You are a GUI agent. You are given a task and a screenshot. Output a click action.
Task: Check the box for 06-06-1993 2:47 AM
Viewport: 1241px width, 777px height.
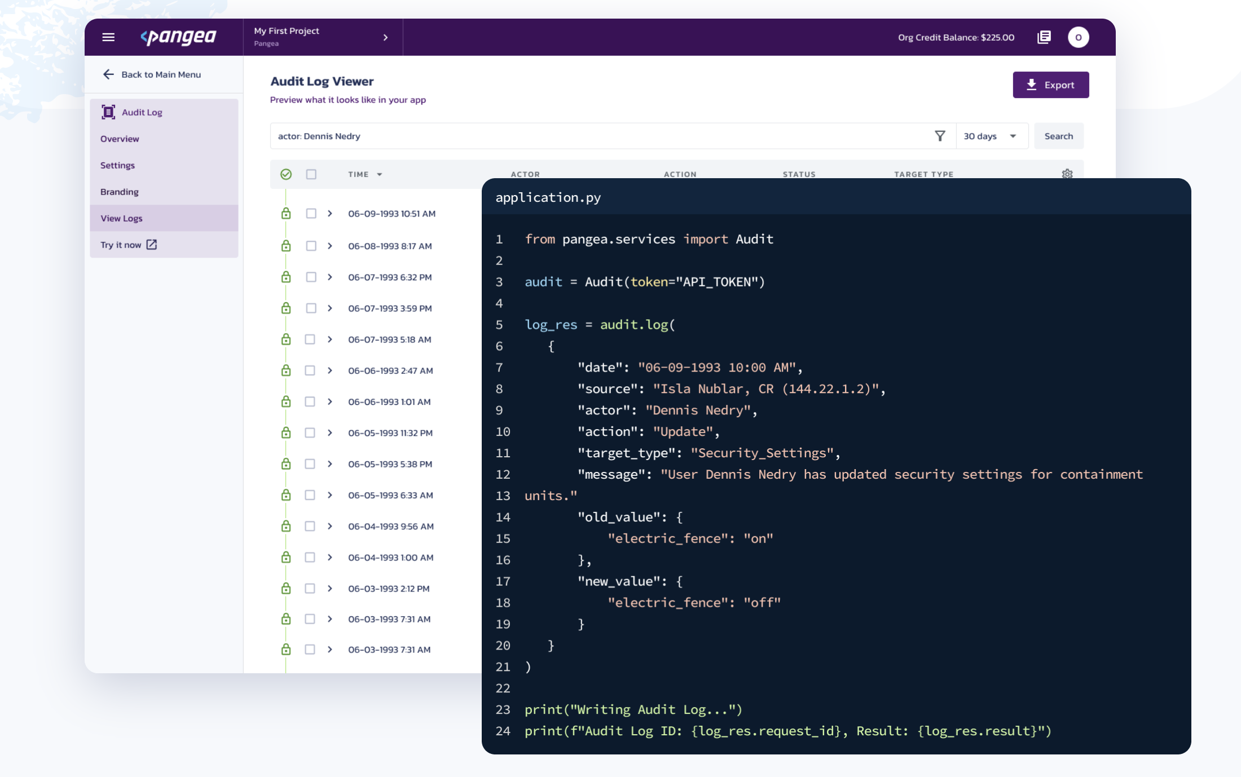pos(310,370)
